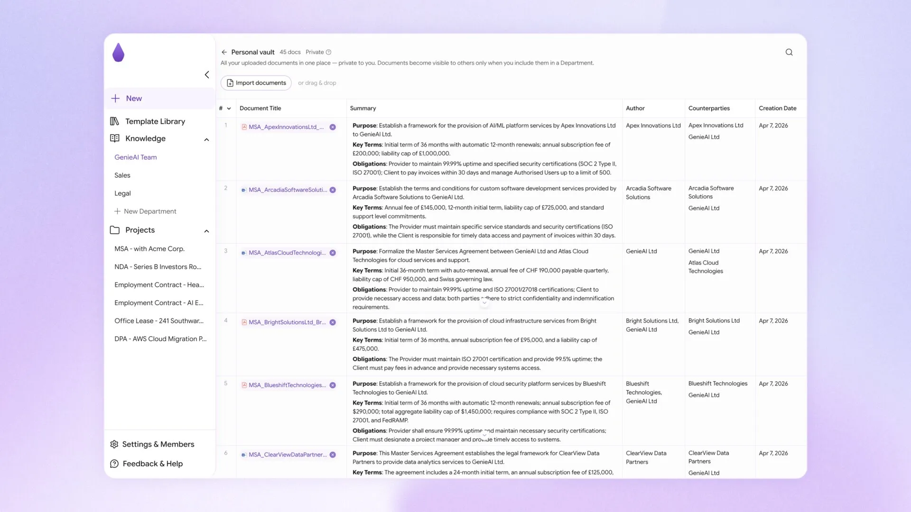Click the PDF icon for MSA_BlueshiftTechnologies

244,385
